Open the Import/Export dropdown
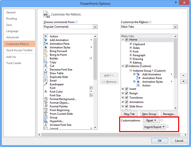Screen dimensions: 191x147 (154, 127)
